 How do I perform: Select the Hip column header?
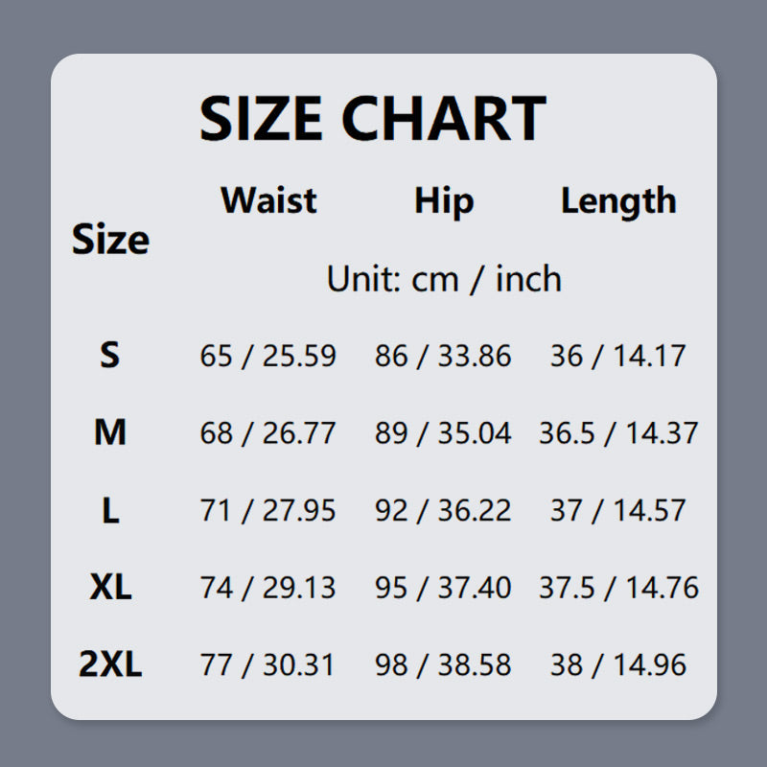pos(444,200)
